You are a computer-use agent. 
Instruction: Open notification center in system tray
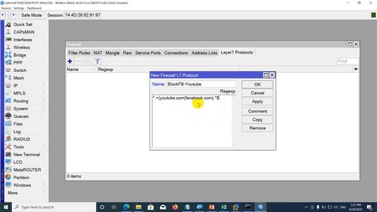coord(369,207)
